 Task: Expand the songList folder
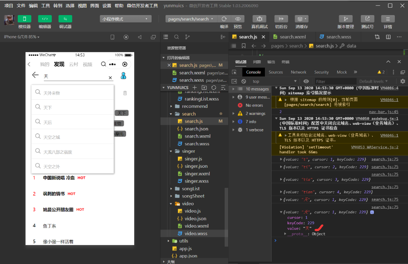click(x=171, y=189)
